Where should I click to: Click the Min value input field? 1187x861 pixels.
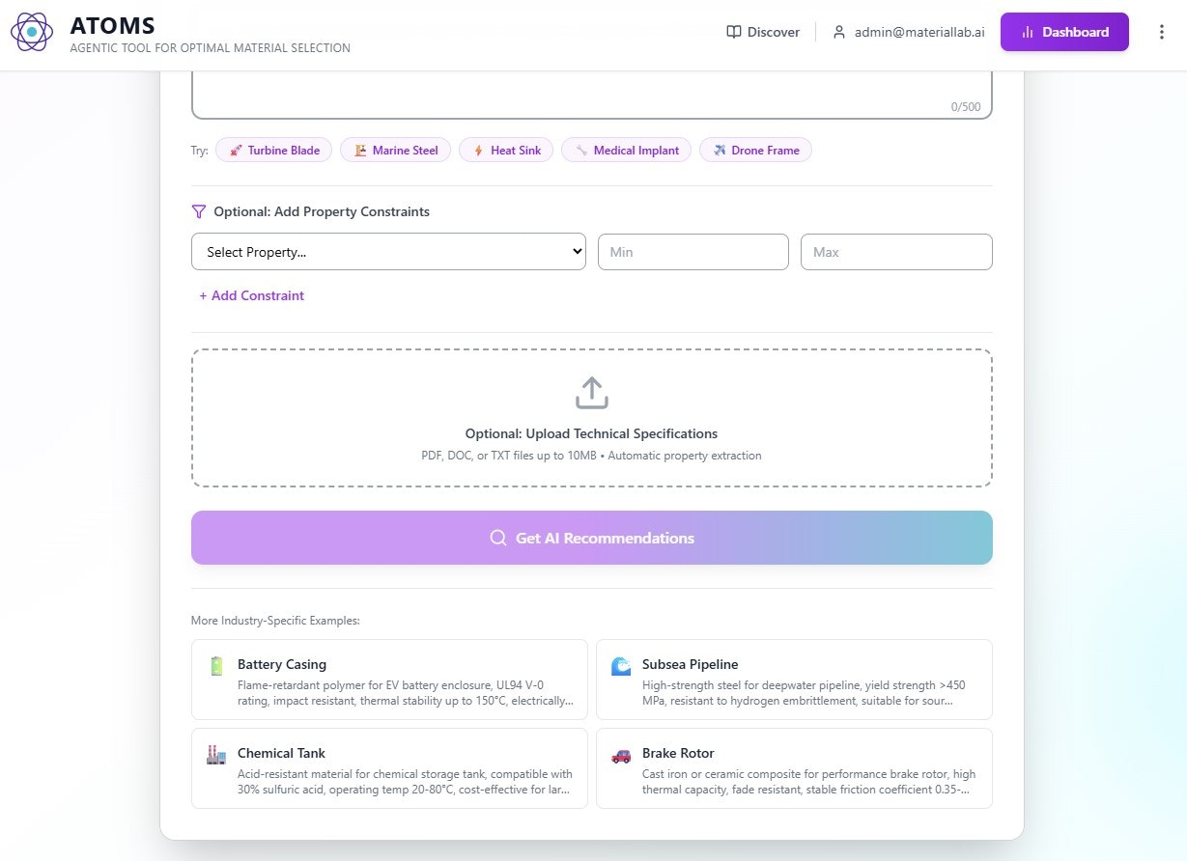tap(693, 252)
